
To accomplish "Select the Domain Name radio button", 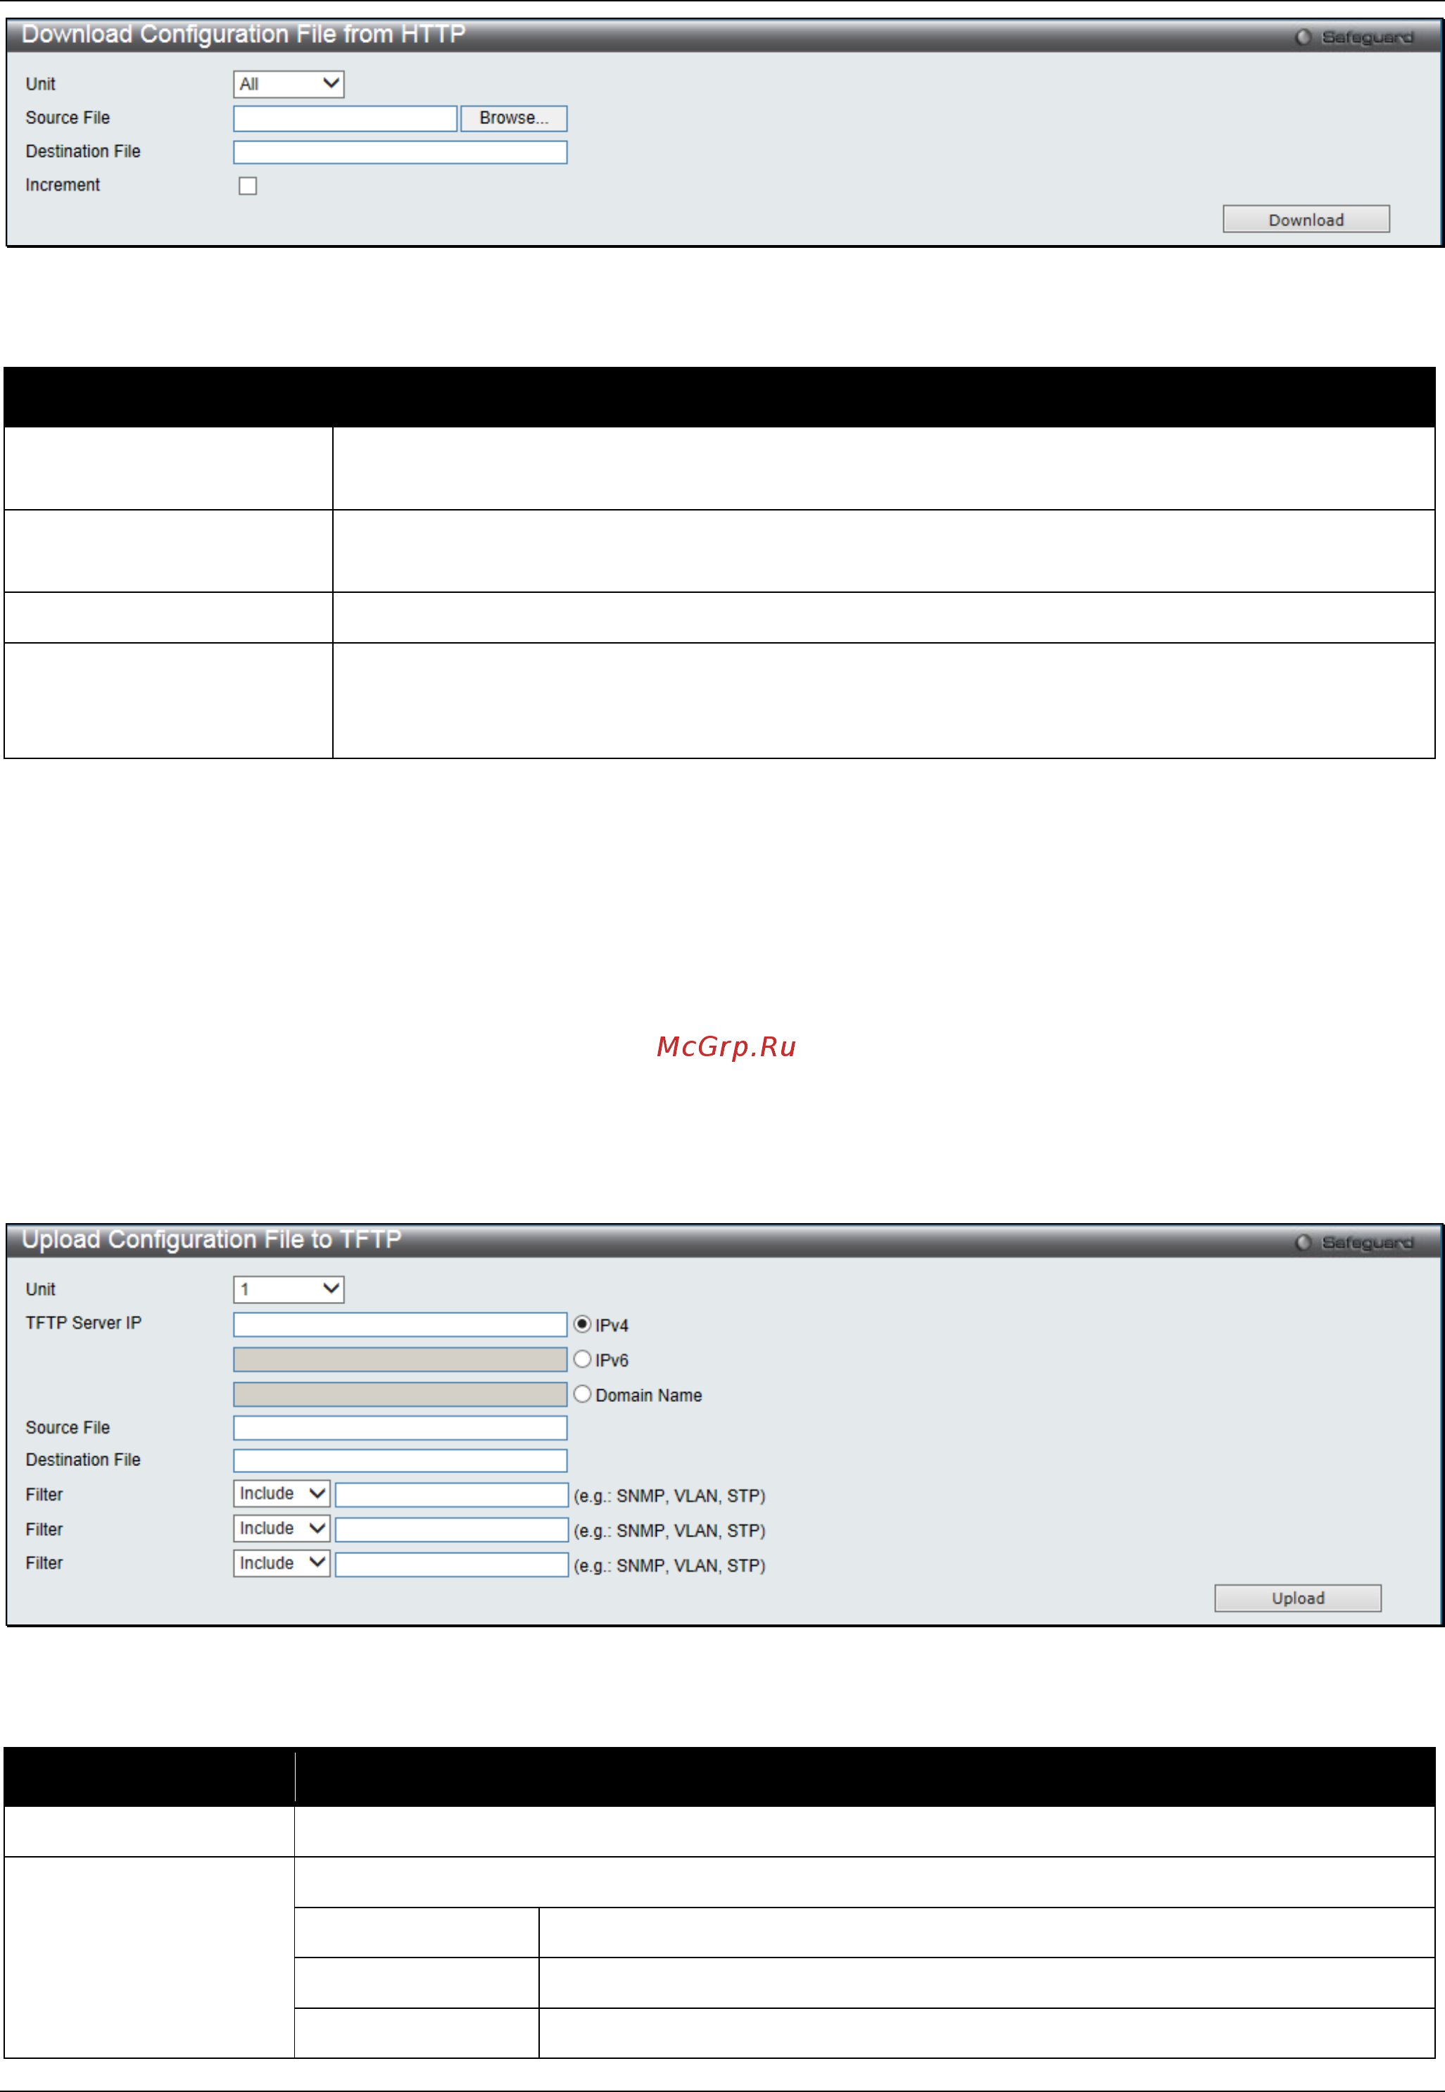I will click(x=582, y=1395).
